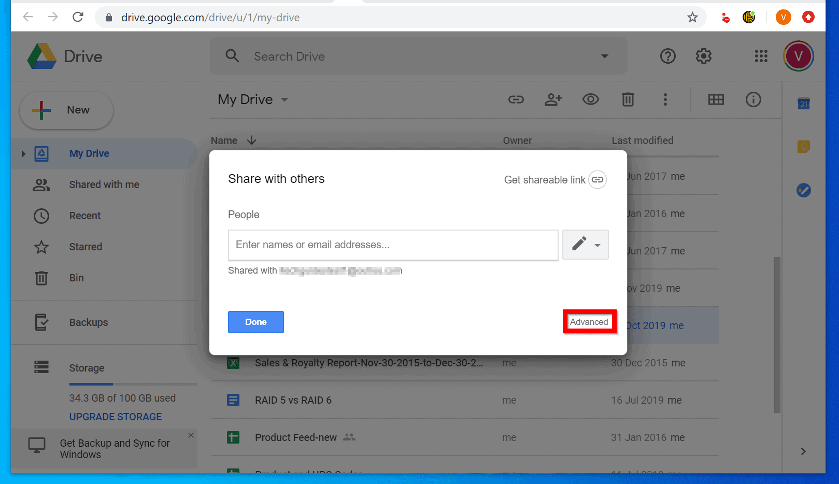This screenshot has width=839, height=484.
Task: Show file details with the info icon
Action: [x=753, y=99]
